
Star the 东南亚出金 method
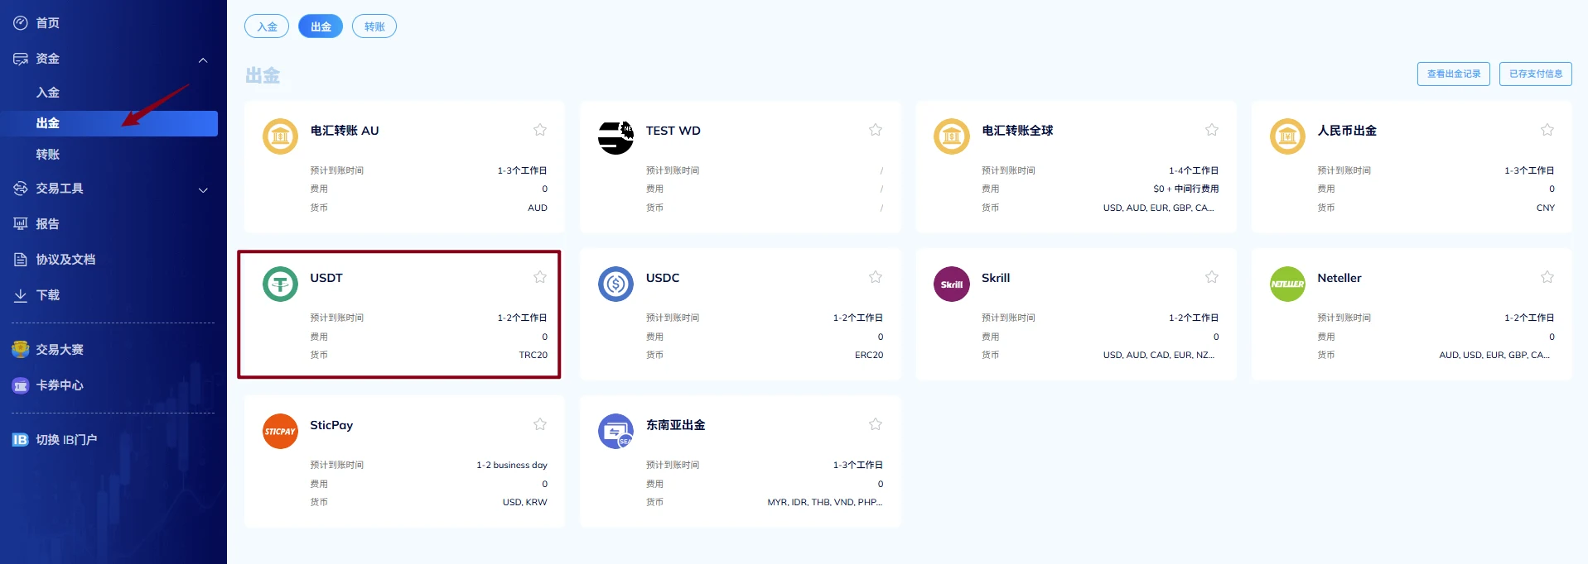pos(876,424)
